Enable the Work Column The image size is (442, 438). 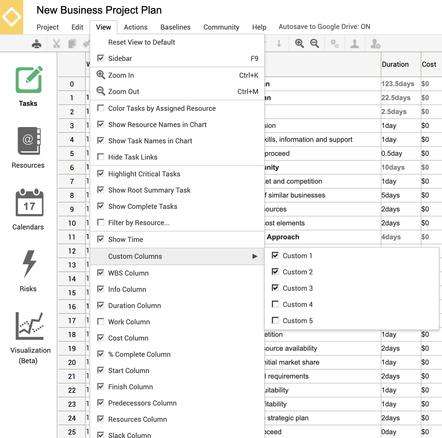coord(101,322)
